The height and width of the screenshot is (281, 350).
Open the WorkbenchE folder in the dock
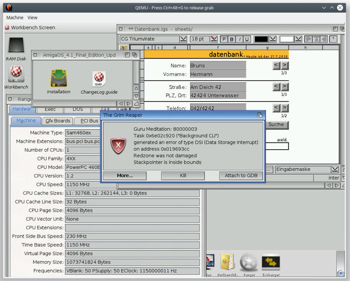coord(227,262)
